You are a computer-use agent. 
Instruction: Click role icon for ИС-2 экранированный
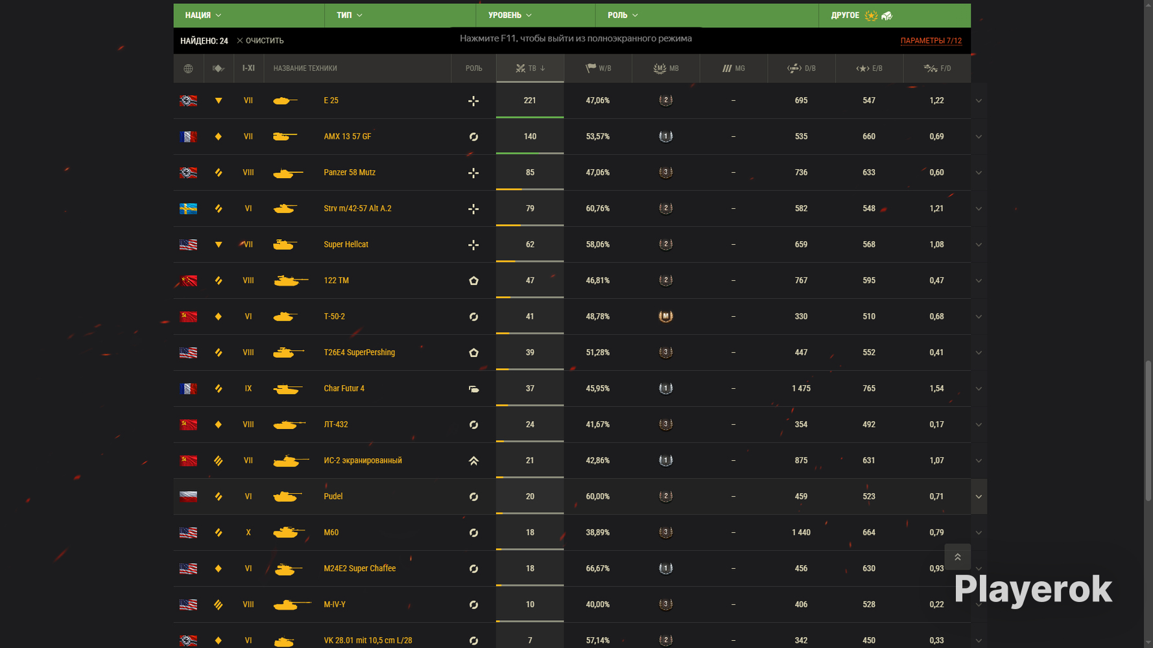pyautogui.click(x=473, y=461)
